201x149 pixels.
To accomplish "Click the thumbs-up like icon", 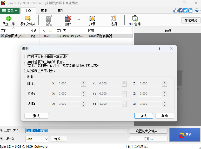I will coord(176,10).
